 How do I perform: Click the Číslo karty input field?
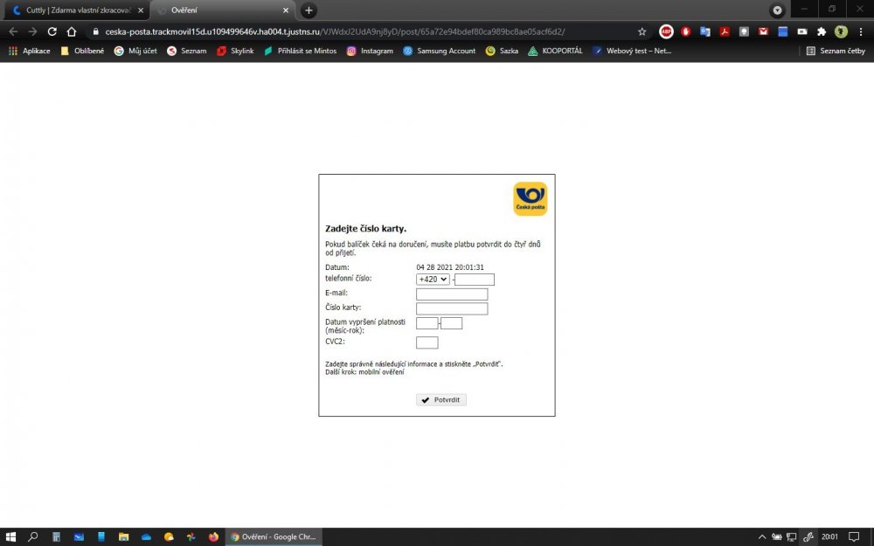point(452,308)
